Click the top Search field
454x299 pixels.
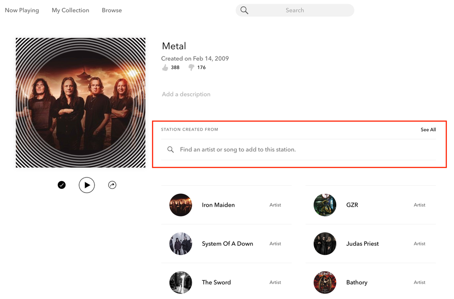coord(300,10)
